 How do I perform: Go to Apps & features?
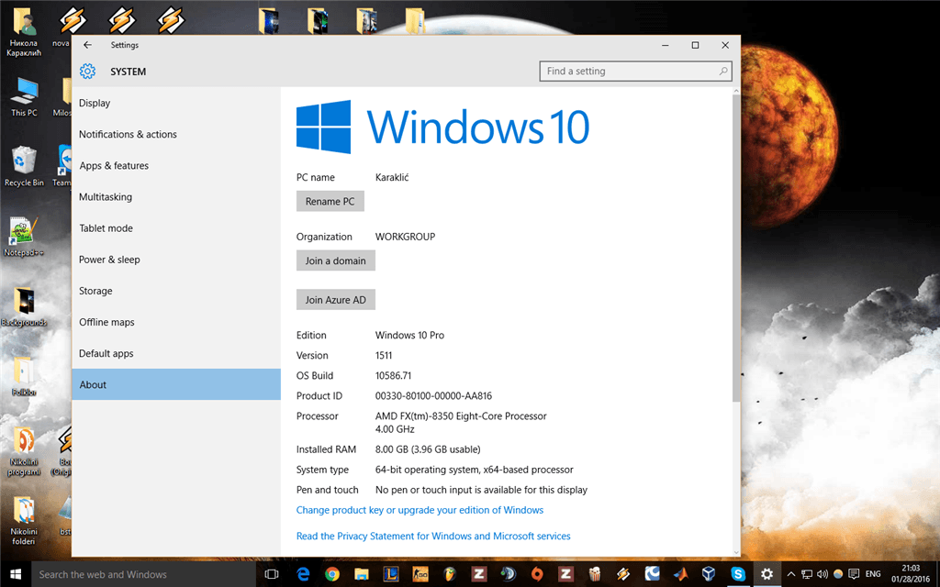click(175, 165)
